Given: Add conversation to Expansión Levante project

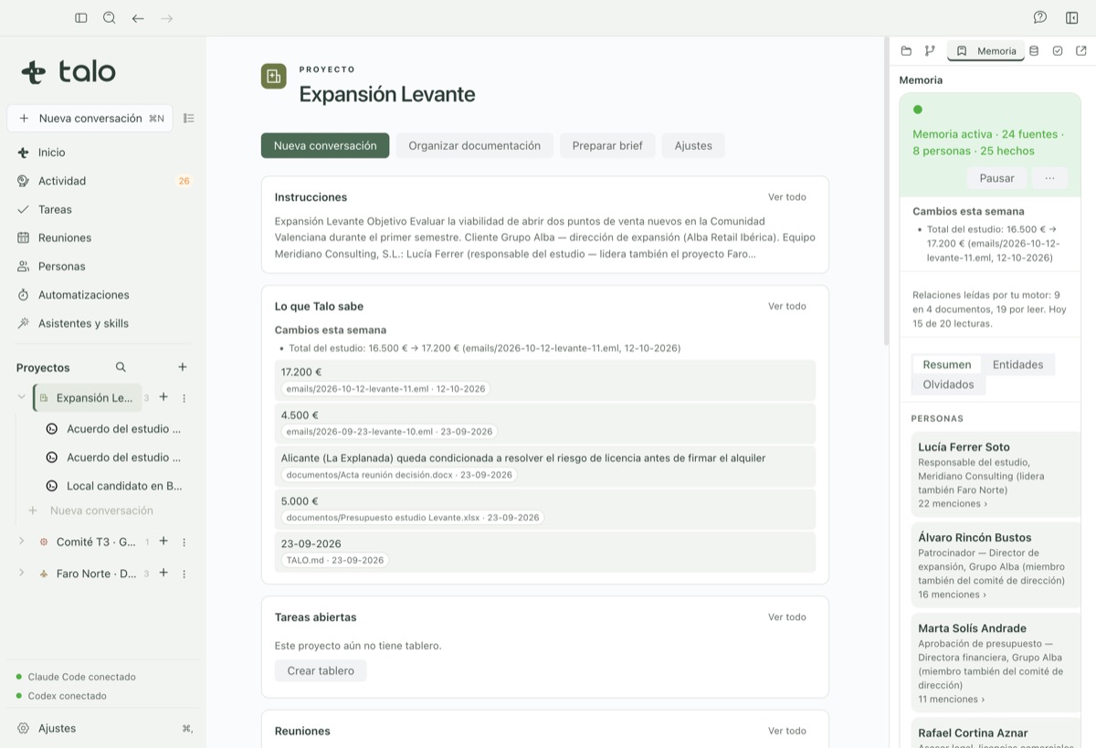Looking at the screenshot, I should coord(163,397).
